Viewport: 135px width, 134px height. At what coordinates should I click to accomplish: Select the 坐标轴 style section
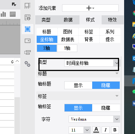(x=47, y=39)
